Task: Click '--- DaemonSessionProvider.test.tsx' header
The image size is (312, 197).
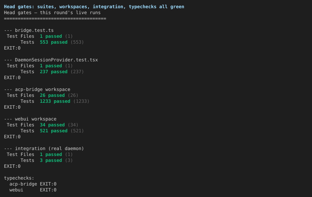Action: 51,60
